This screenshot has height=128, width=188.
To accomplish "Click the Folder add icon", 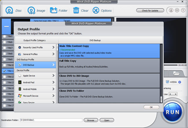I will (x=54, y=10).
